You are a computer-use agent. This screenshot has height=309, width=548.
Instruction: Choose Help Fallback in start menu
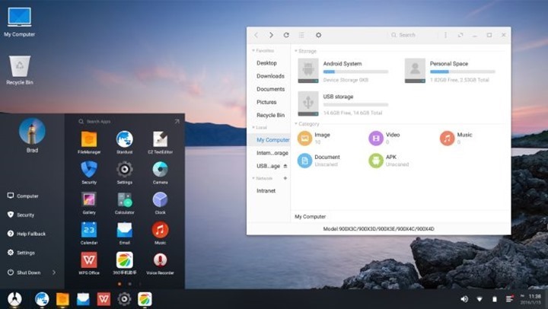coord(30,234)
